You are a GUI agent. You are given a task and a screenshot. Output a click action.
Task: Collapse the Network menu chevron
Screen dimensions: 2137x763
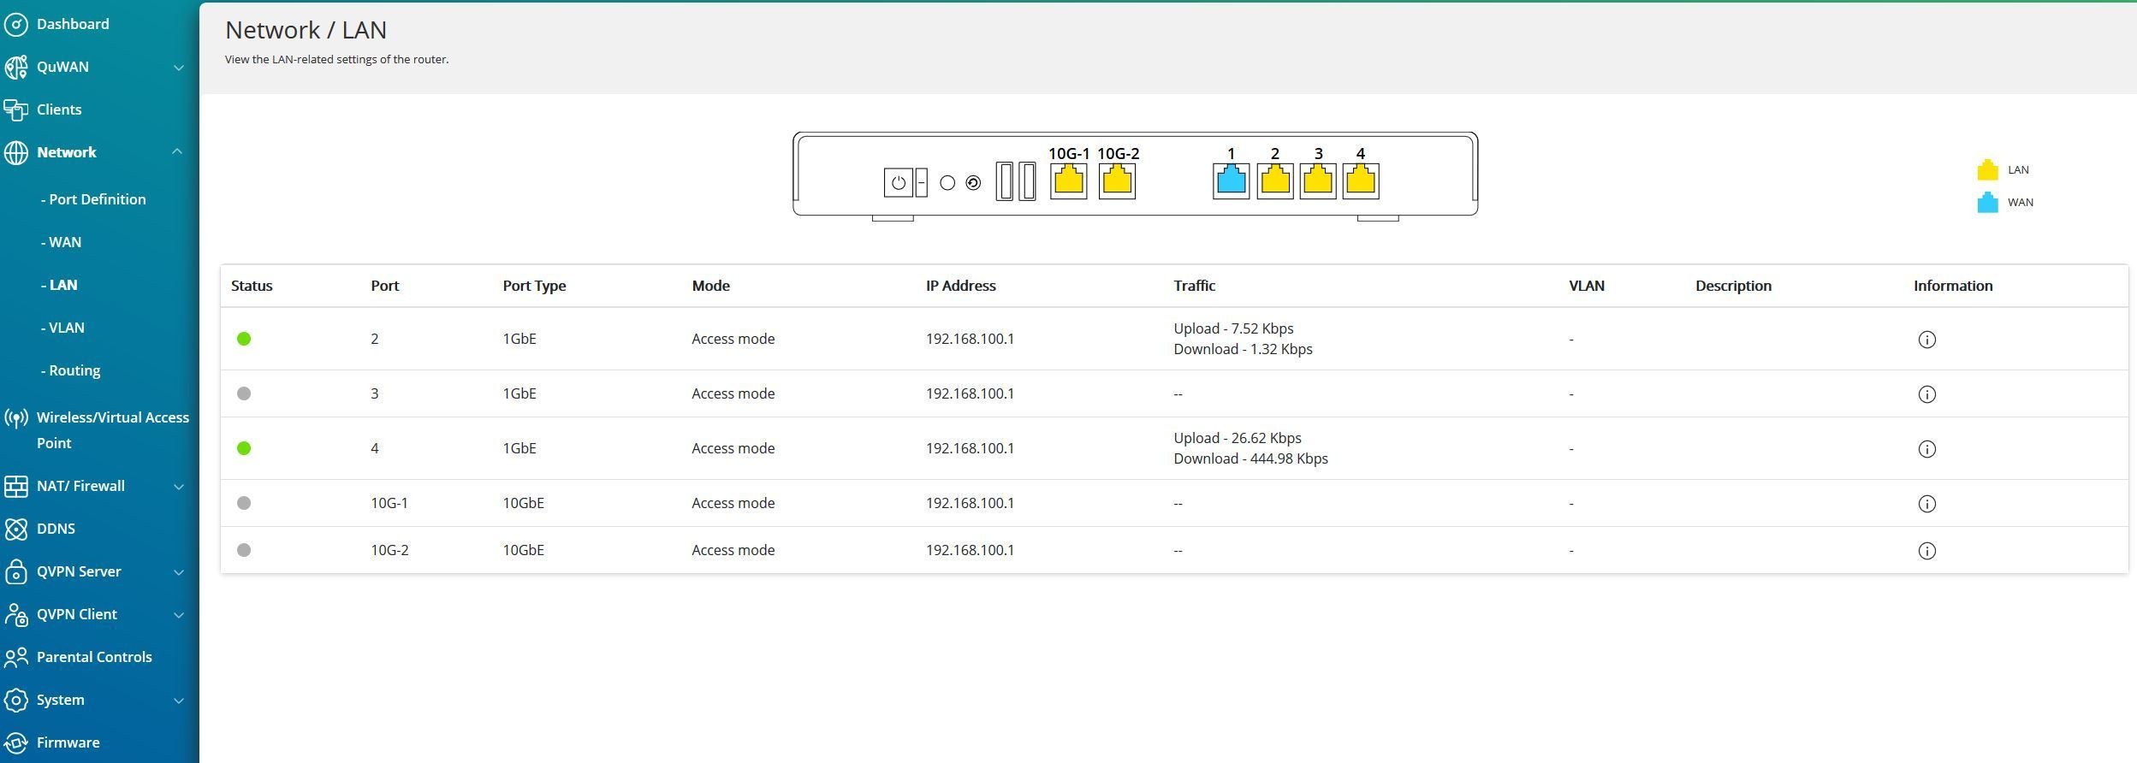(177, 152)
